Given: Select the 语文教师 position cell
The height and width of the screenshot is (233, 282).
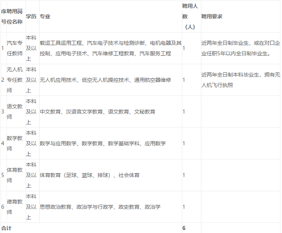Looking at the screenshot, I should 15,111.
